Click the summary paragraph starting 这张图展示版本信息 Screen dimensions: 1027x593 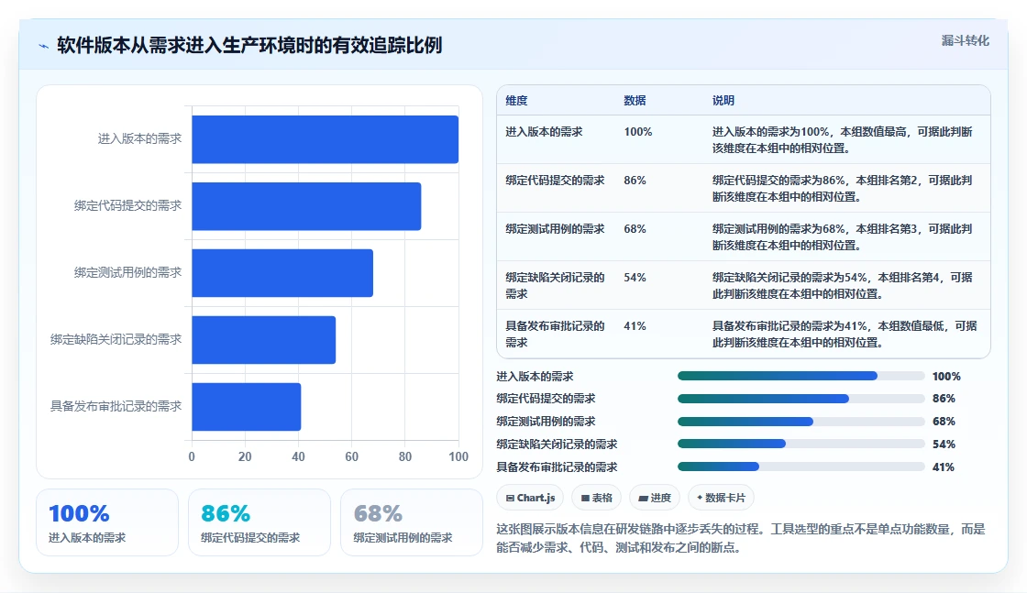741,538
